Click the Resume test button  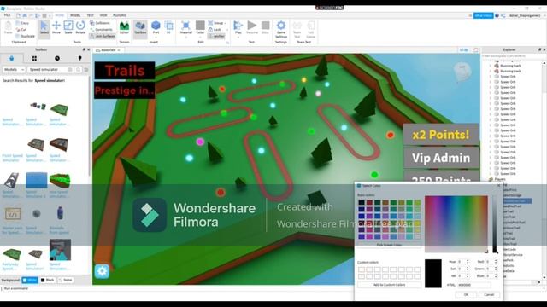(252, 27)
